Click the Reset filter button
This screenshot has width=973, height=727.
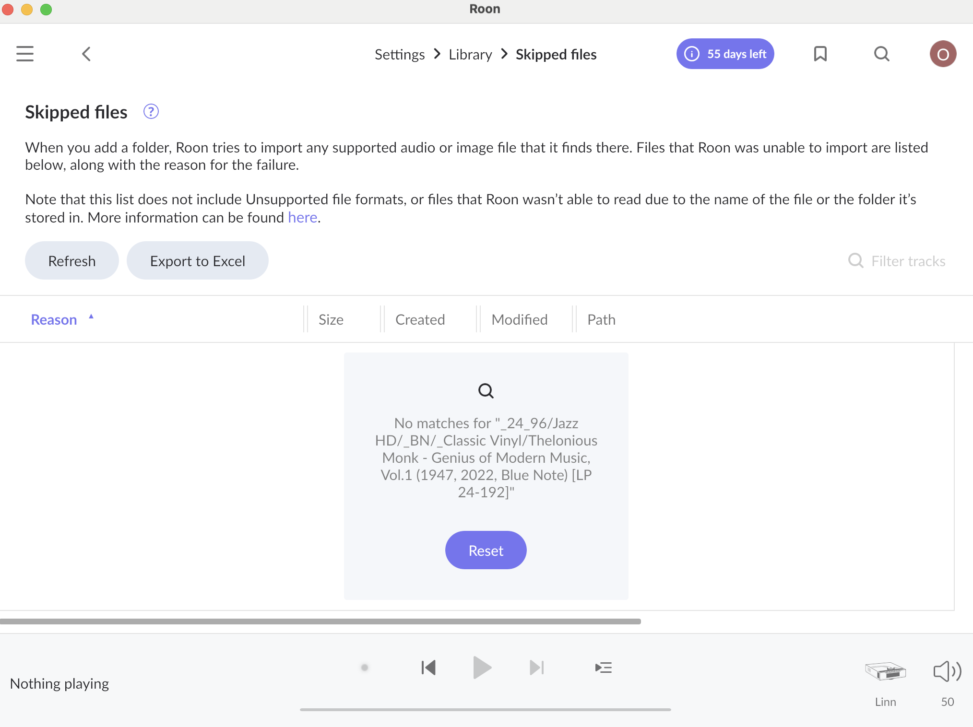click(x=486, y=550)
